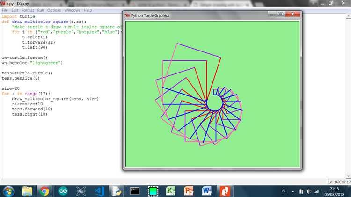This screenshot has height=197, width=351.
Task: Open the Options menu
Action: (54, 10)
